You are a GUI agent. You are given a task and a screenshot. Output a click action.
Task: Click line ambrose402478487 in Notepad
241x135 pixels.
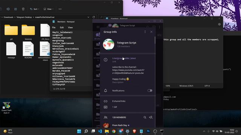click(x=63, y=68)
